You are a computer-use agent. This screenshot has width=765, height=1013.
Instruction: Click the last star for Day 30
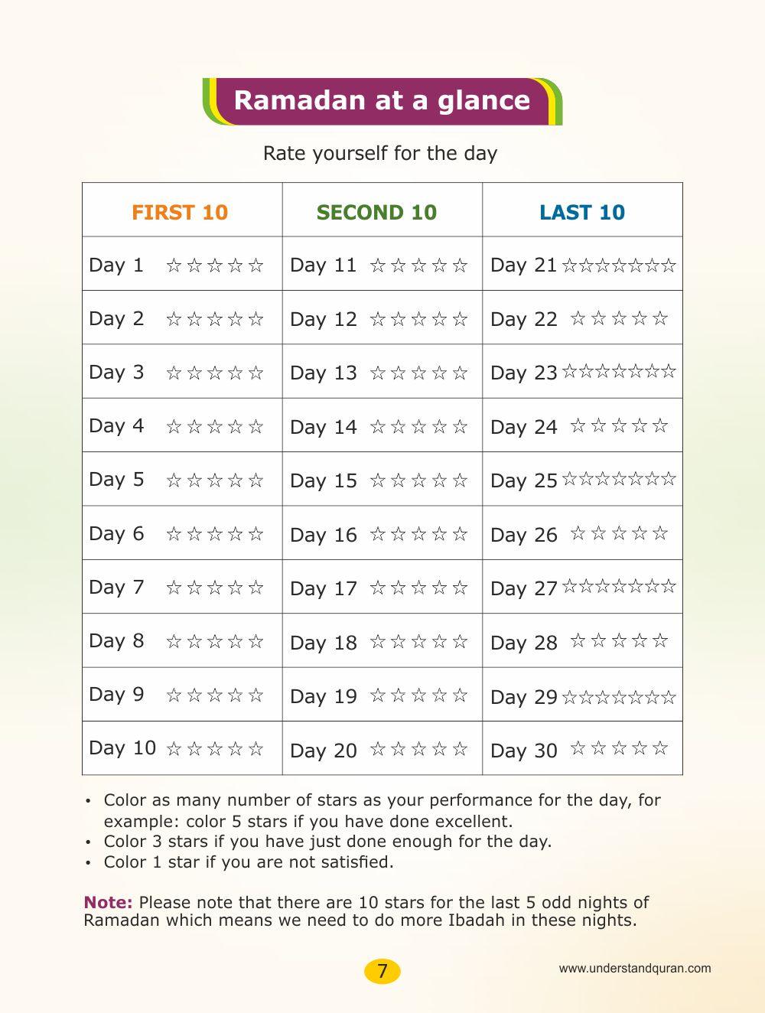click(x=661, y=748)
